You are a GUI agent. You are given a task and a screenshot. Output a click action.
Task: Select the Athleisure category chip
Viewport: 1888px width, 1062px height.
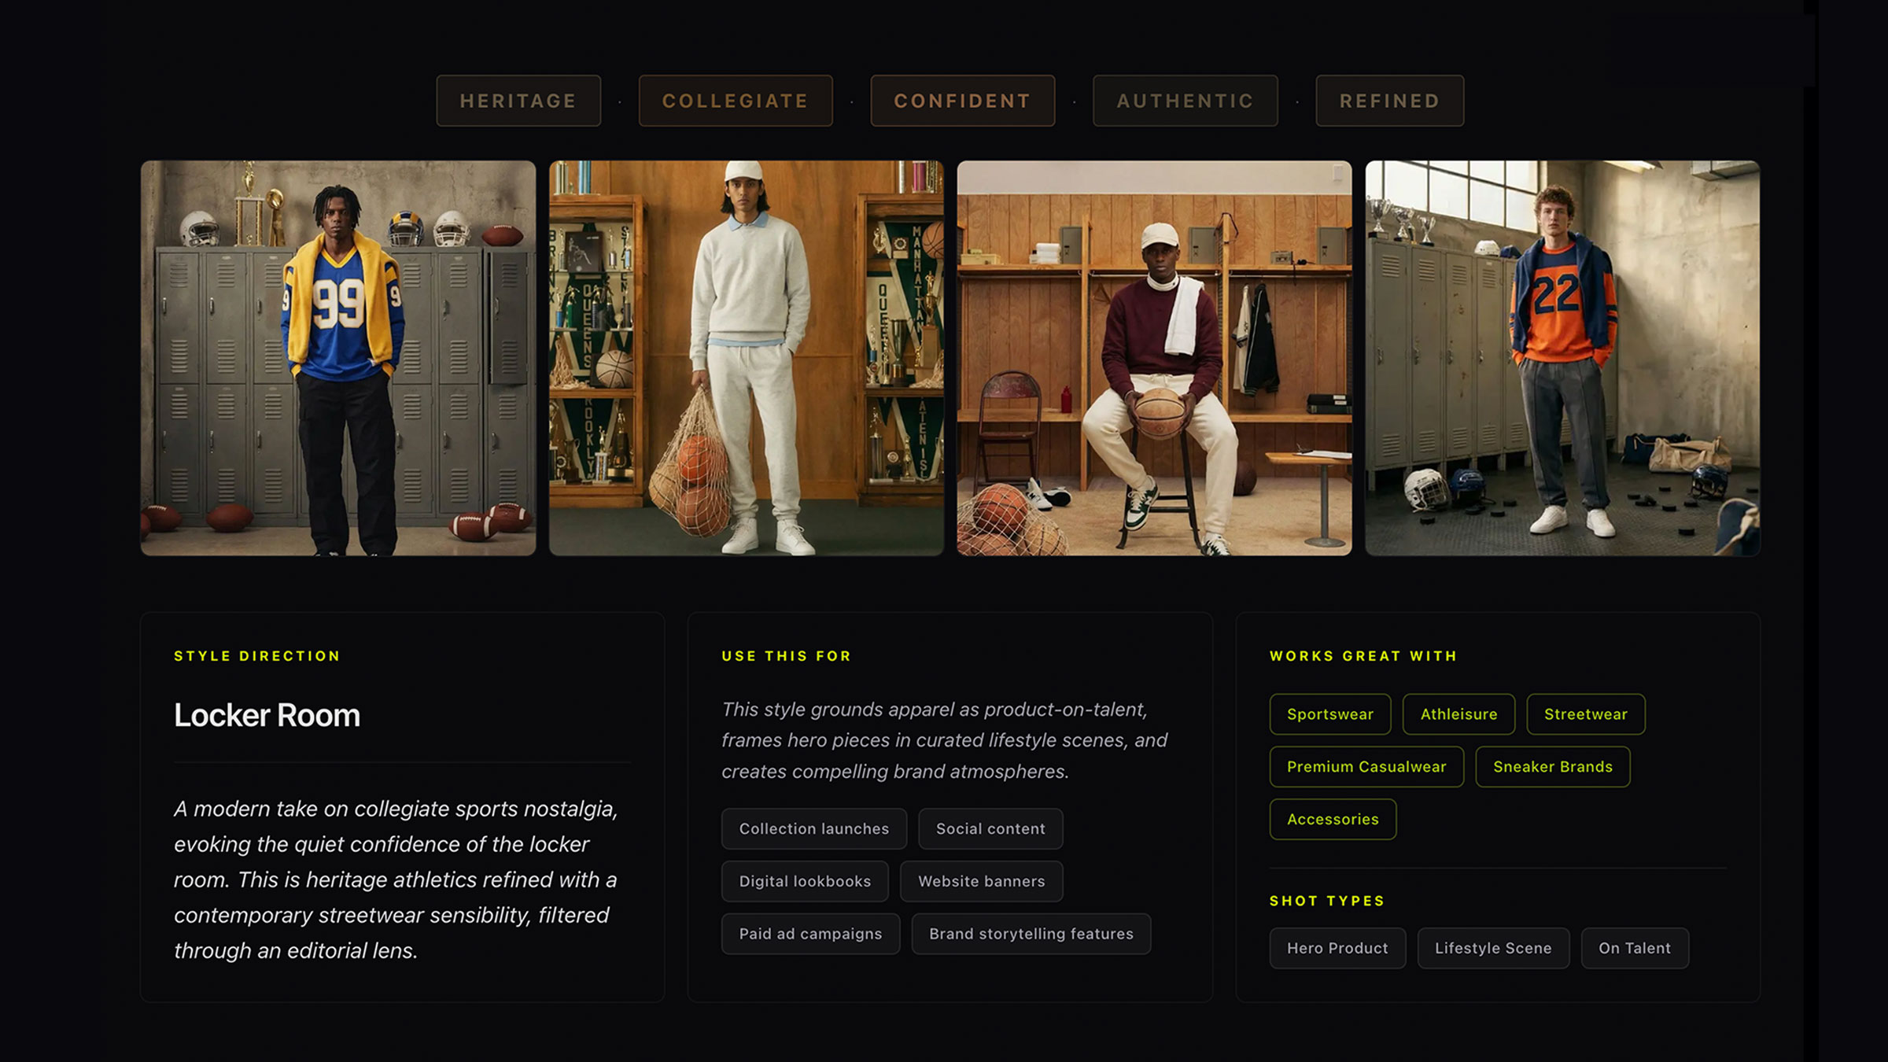pyautogui.click(x=1459, y=714)
